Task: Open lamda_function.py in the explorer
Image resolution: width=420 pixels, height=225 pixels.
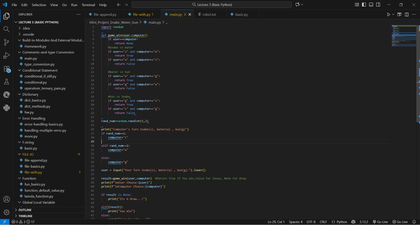Action: coord(38,196)
